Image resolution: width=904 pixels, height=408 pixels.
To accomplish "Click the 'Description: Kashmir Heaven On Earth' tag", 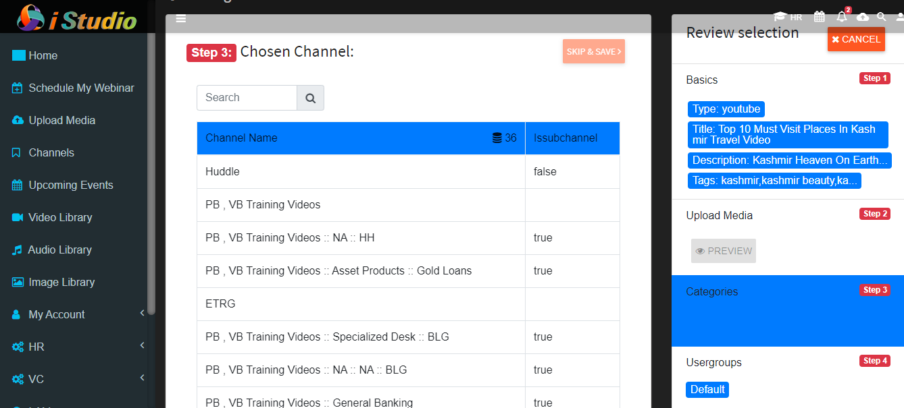I will 790,161.
